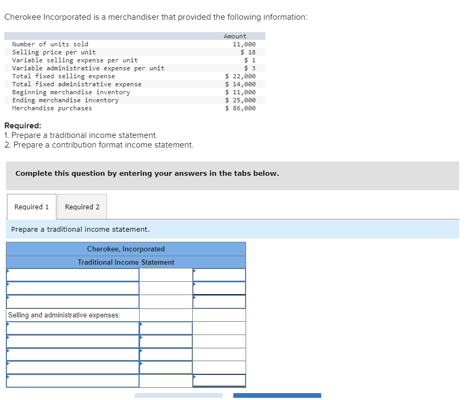
Task: Click the '11,000' units sold value
Action: point(244,44)
